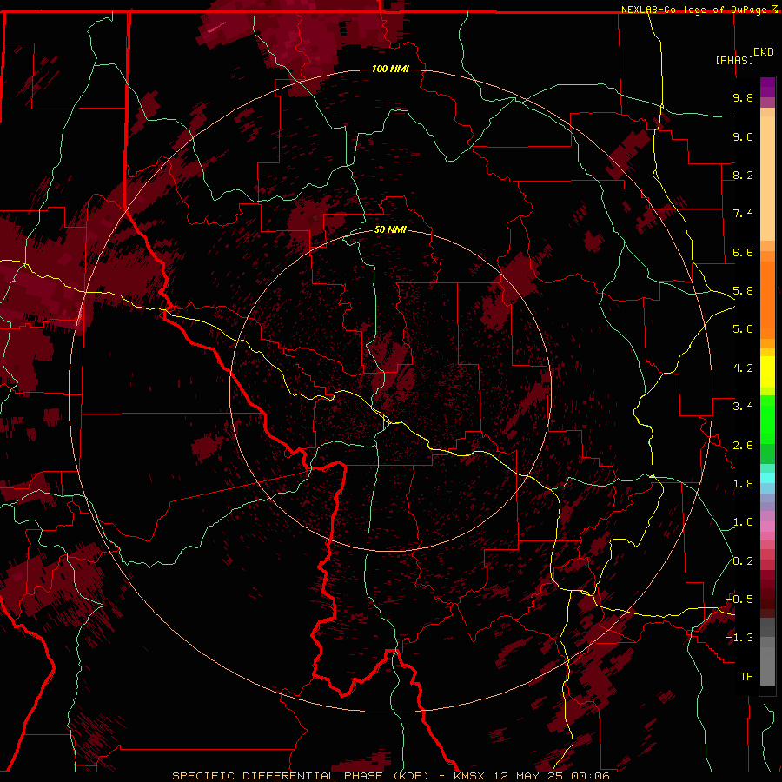Click the 00:06 timestamp in caption

click(x=591, y=776)
